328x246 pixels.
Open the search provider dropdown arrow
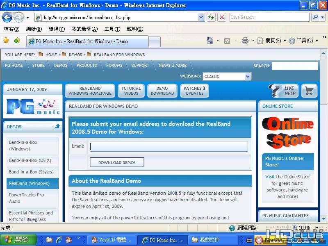pyautogui.click(x=323, y=17)
